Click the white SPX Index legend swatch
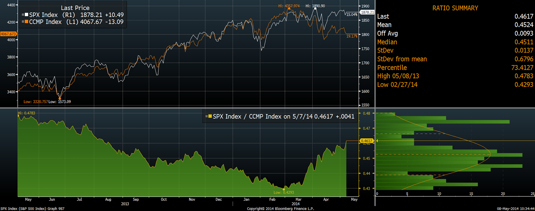Screen dimensions: 535x211 click(x=26, y=15)
